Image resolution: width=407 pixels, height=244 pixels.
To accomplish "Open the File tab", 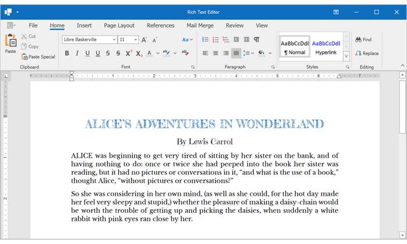I will tap(33, 25).
